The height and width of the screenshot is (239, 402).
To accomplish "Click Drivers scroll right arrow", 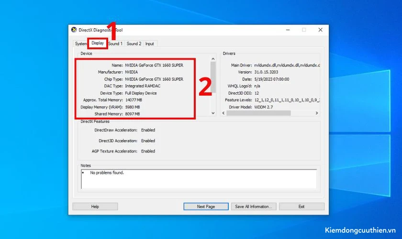I will point(317,113).
